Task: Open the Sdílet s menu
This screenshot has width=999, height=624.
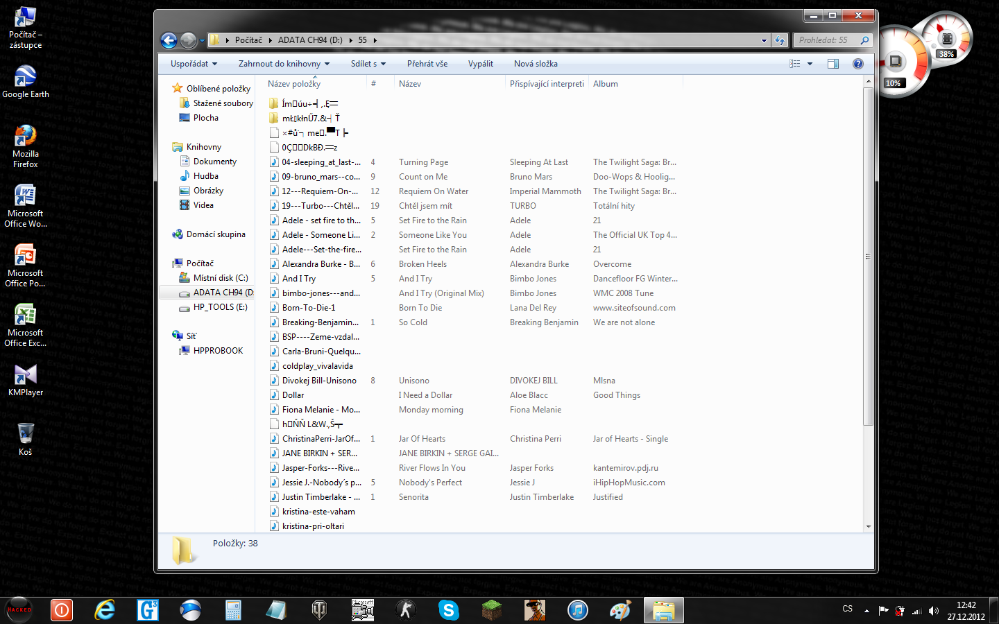Action: click(x=368, y=64)
